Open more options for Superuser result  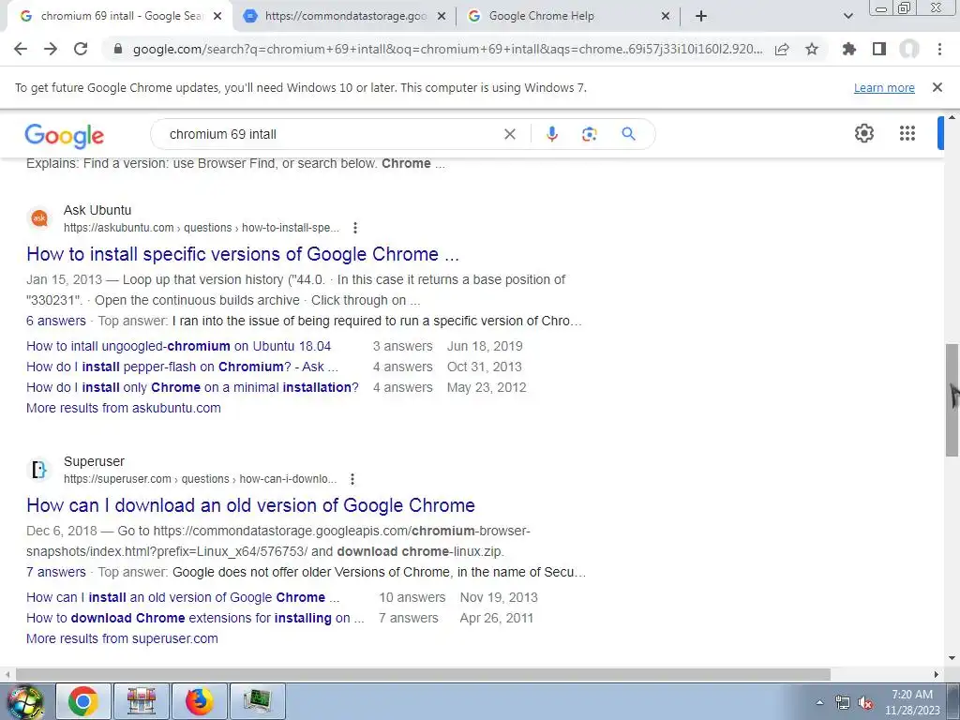point(352,479)
